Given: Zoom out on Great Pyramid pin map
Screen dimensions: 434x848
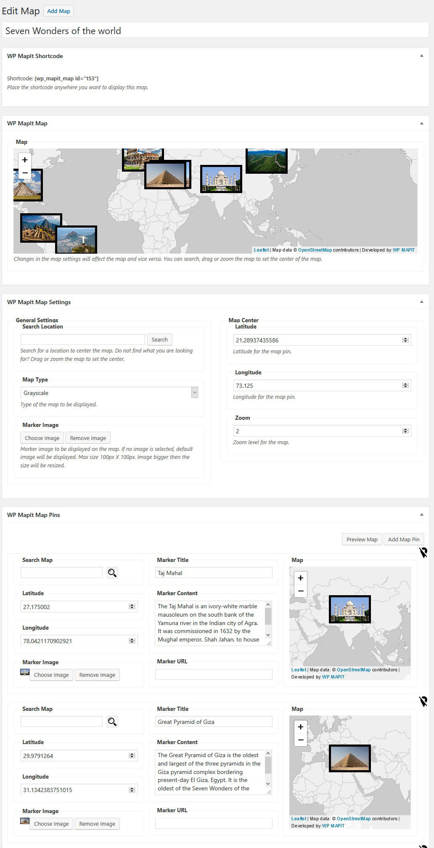Looking at the screenshot, I should (301, 739).
